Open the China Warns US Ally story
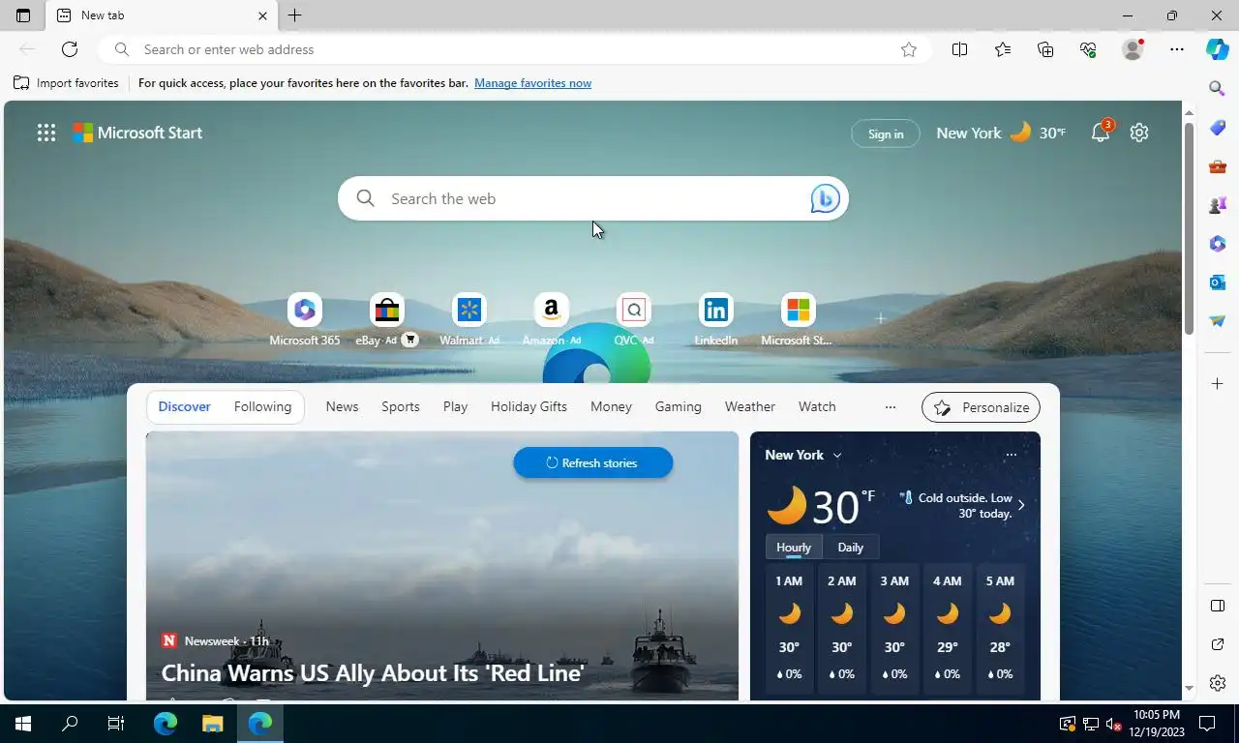 point(373,672)
